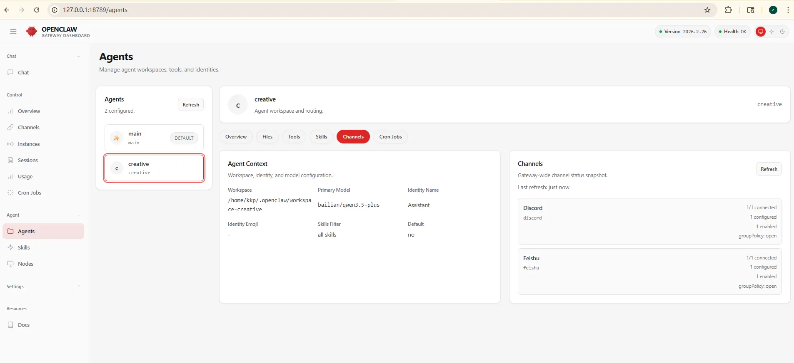Open the sidebar Skills page
This screenshot has height=363, width=794.
[x=24, y=247]
